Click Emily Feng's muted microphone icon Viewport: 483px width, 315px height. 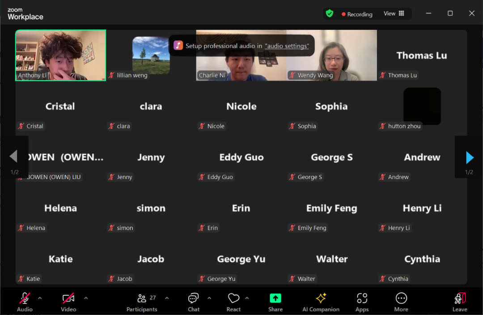292,228
